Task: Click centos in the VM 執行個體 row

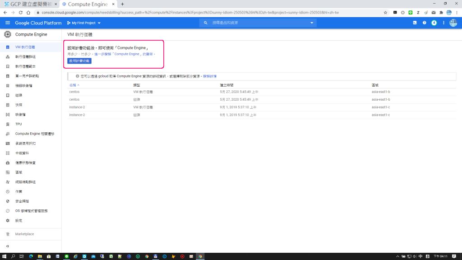Action: 74,92
